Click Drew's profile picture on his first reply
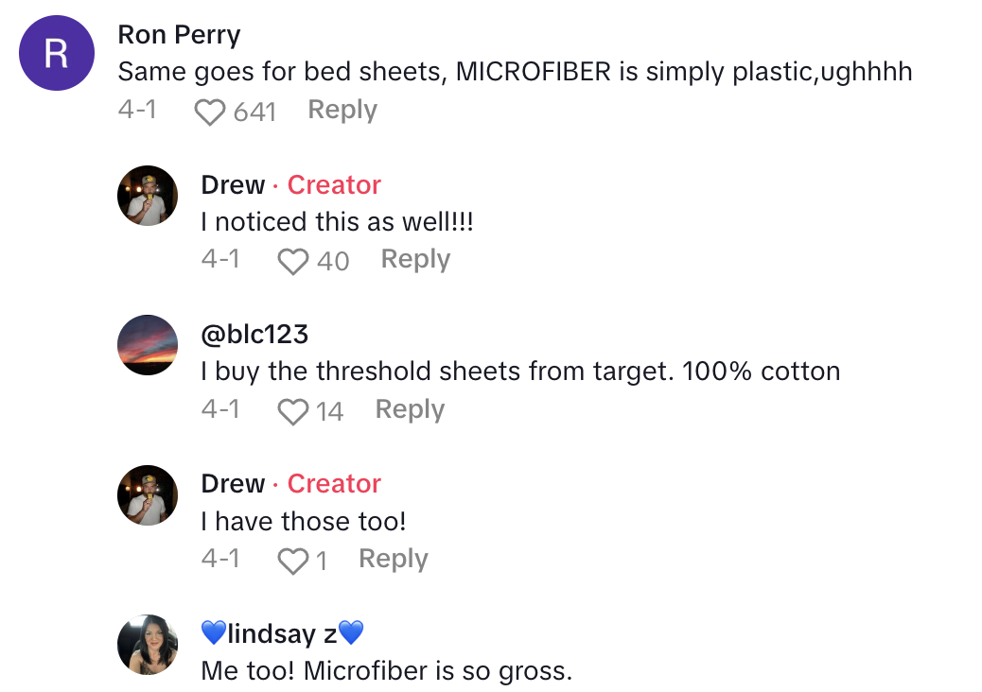The width and height of the screenshot is (982, 692). [x=147, y=196]
